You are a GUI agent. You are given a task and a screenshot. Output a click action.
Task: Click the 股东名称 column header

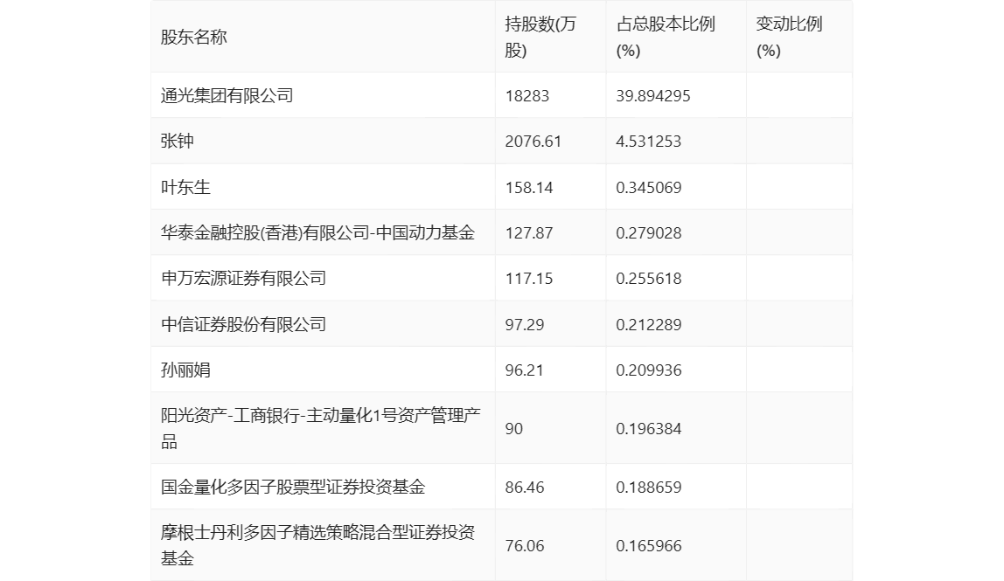(x=194, y=37)
